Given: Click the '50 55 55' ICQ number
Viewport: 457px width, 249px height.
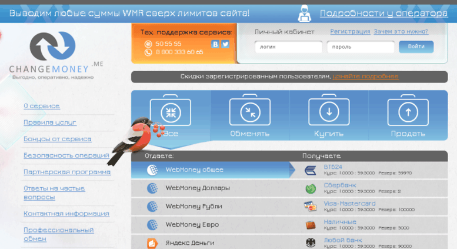Looking at the screenshot, I should click(168, 44).
